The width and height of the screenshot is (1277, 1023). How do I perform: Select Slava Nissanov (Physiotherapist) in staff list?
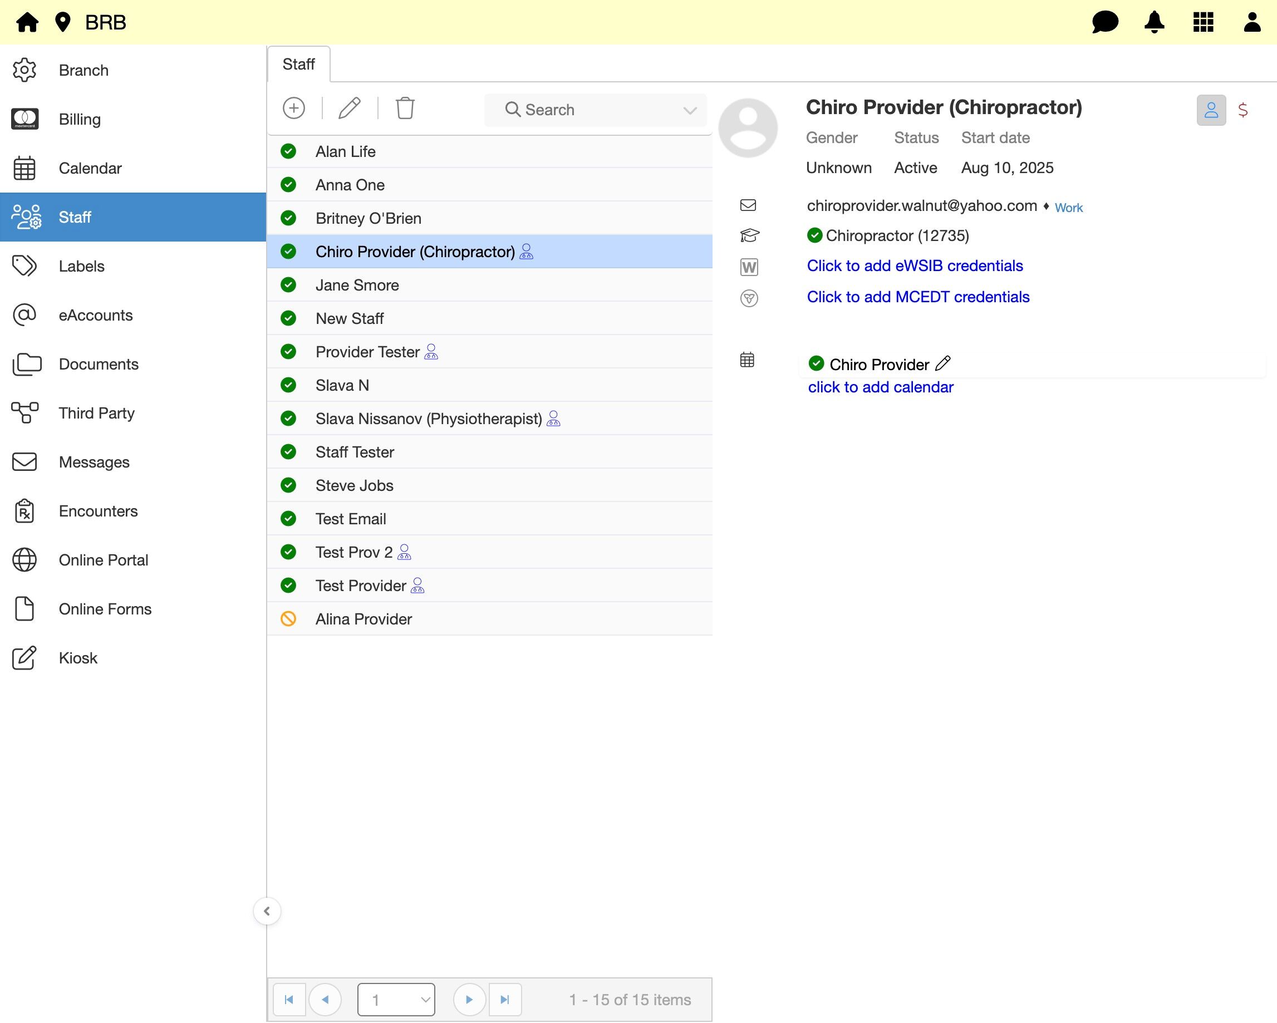pos(428,419)
